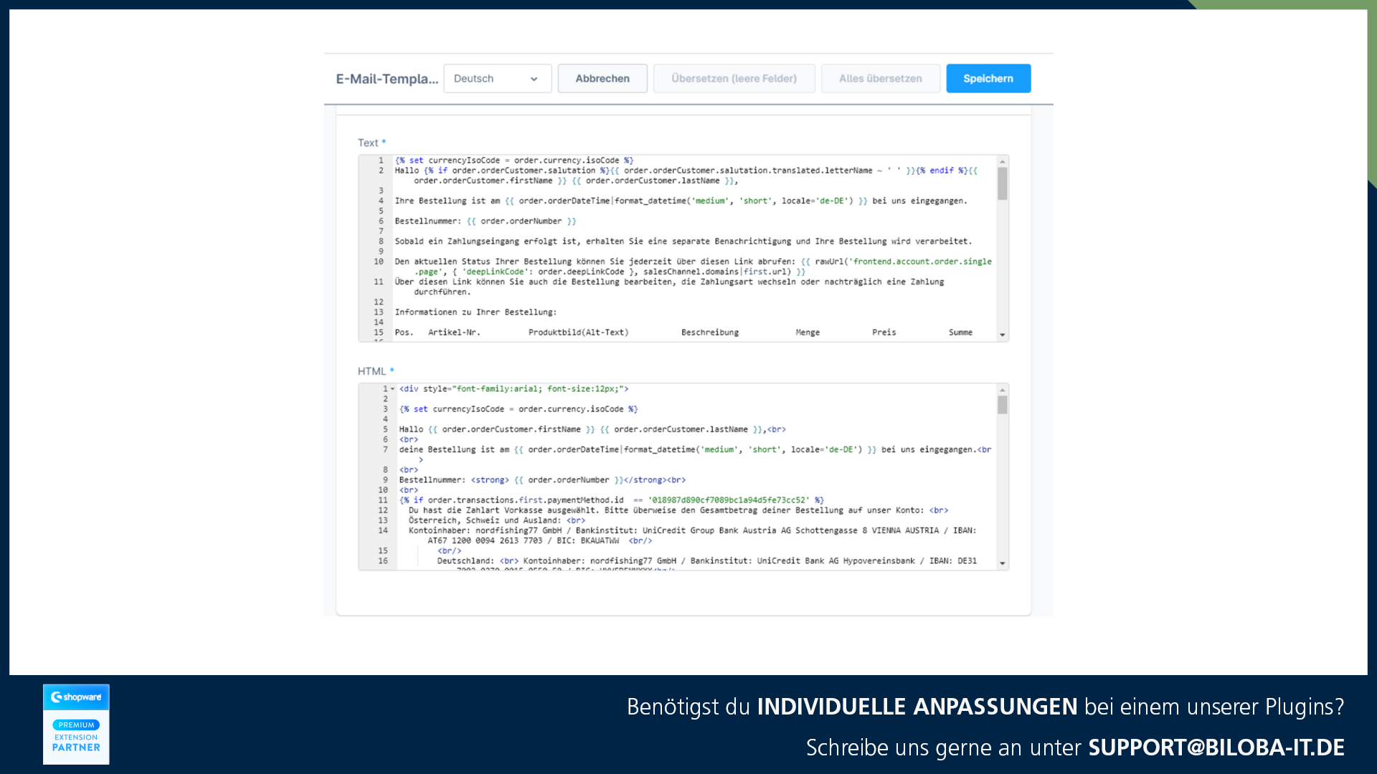Click the Text editor scroll-down arrow
The width and height of the screenshot is (1377, 774).
(x=1003, y=335)
